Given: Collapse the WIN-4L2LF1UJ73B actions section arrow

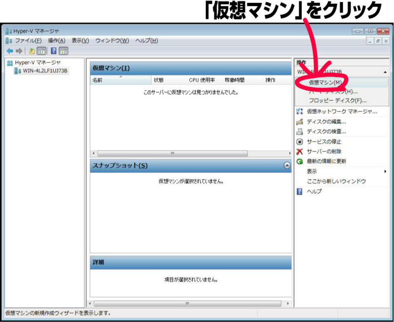Looking at the screenshot, I should coord(385,71).
